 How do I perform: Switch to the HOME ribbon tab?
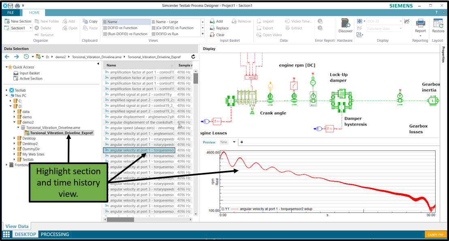(x=34, y=13)
